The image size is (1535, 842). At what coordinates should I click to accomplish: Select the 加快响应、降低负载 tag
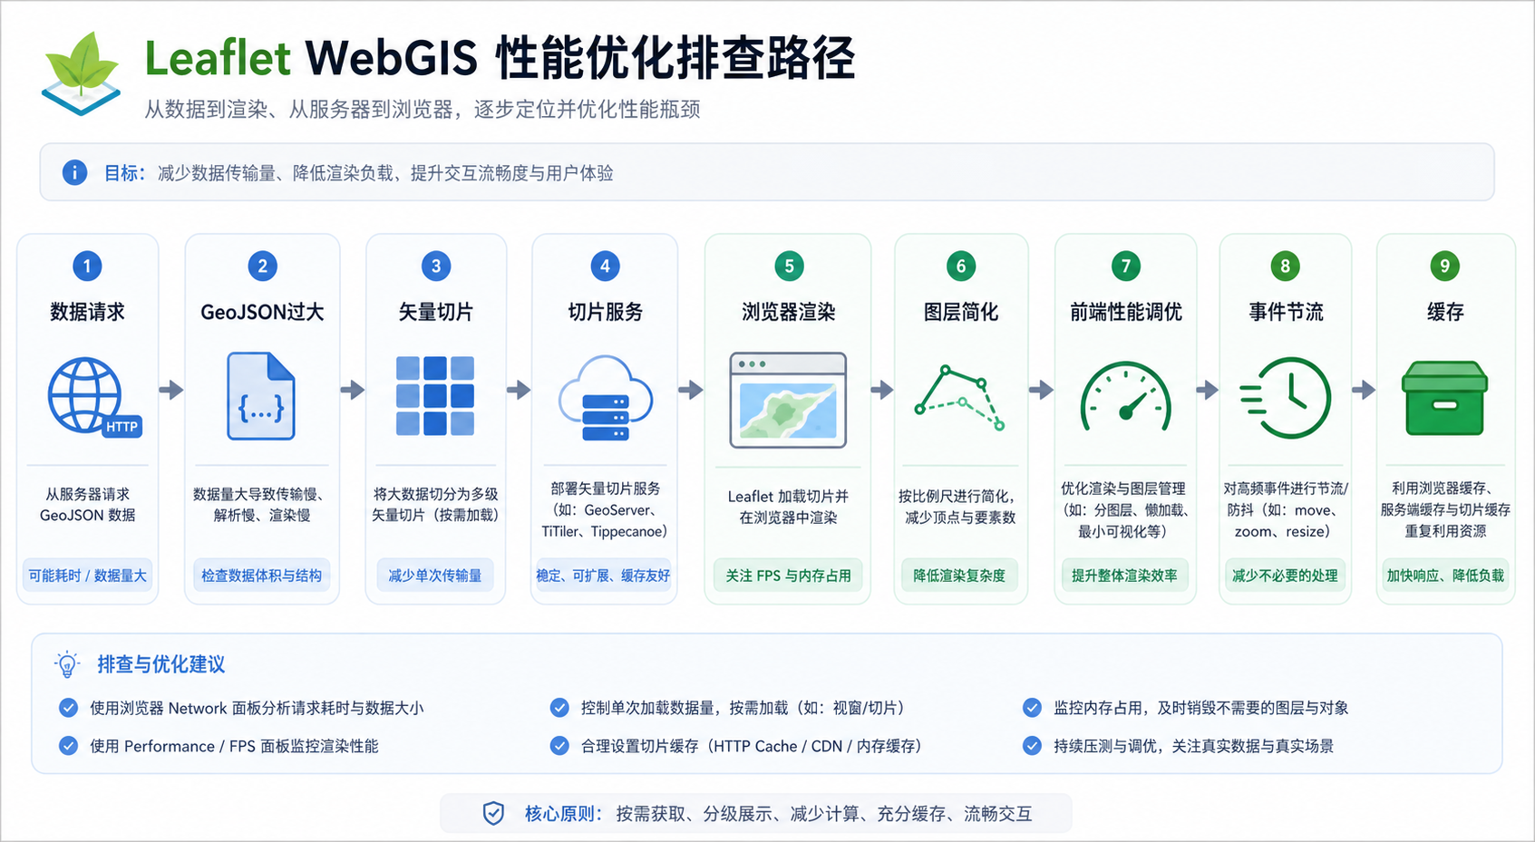tap(1445, 576)
